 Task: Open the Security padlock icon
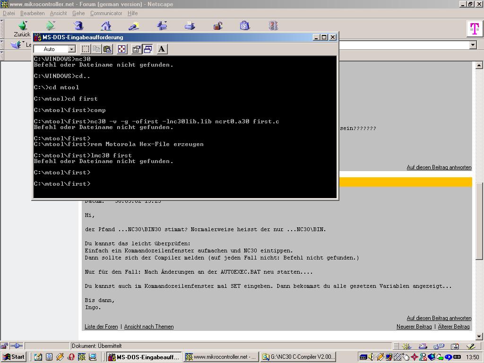[218, 26]
